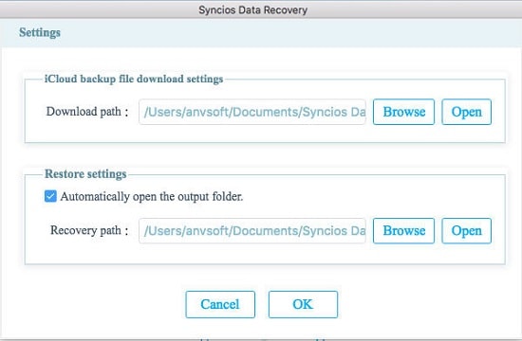
Task: Click Browse next to Recovery path
Action: tap(403, 231)
